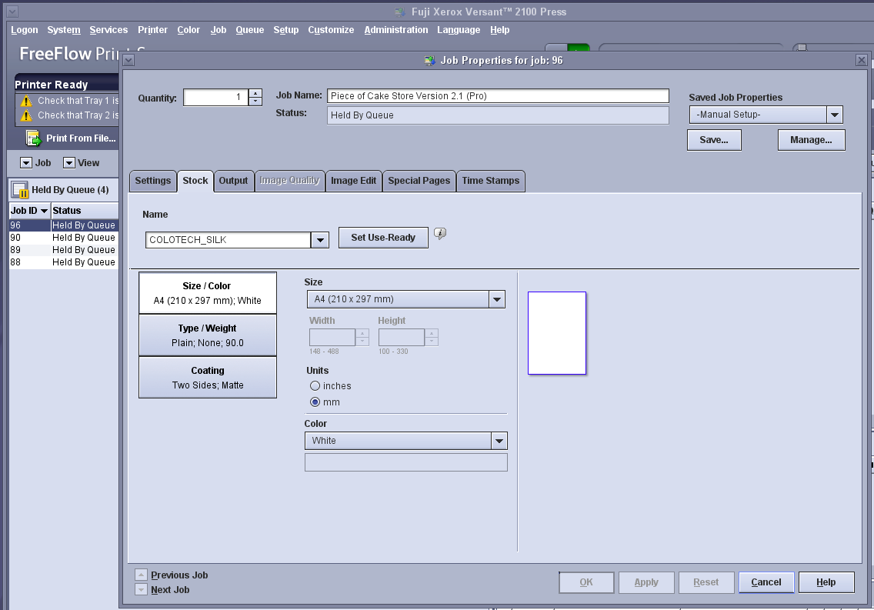874x610 pixels.
Task: Go to Previous Job using arrow icon
Action: point(141,575)
